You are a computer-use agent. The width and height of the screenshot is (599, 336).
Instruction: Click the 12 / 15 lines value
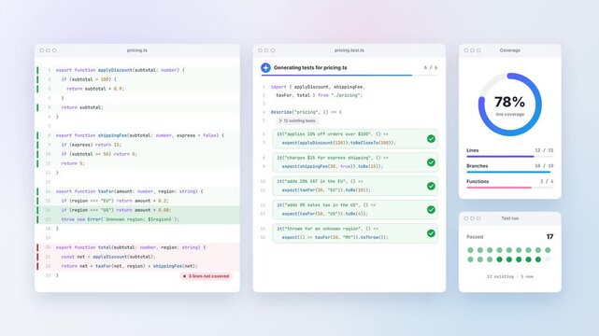(x=544, y=150)
